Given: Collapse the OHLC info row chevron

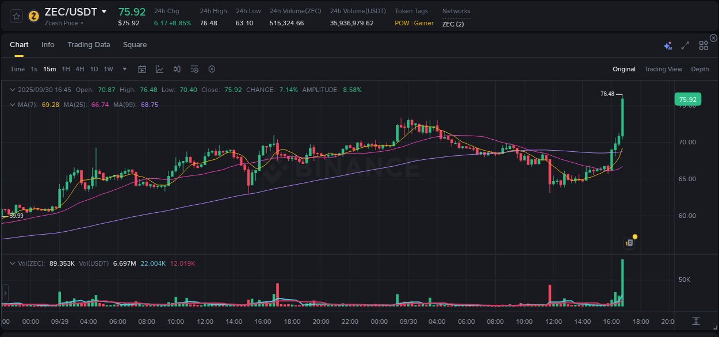Looking at the screenshot, I should click(13, 90).
